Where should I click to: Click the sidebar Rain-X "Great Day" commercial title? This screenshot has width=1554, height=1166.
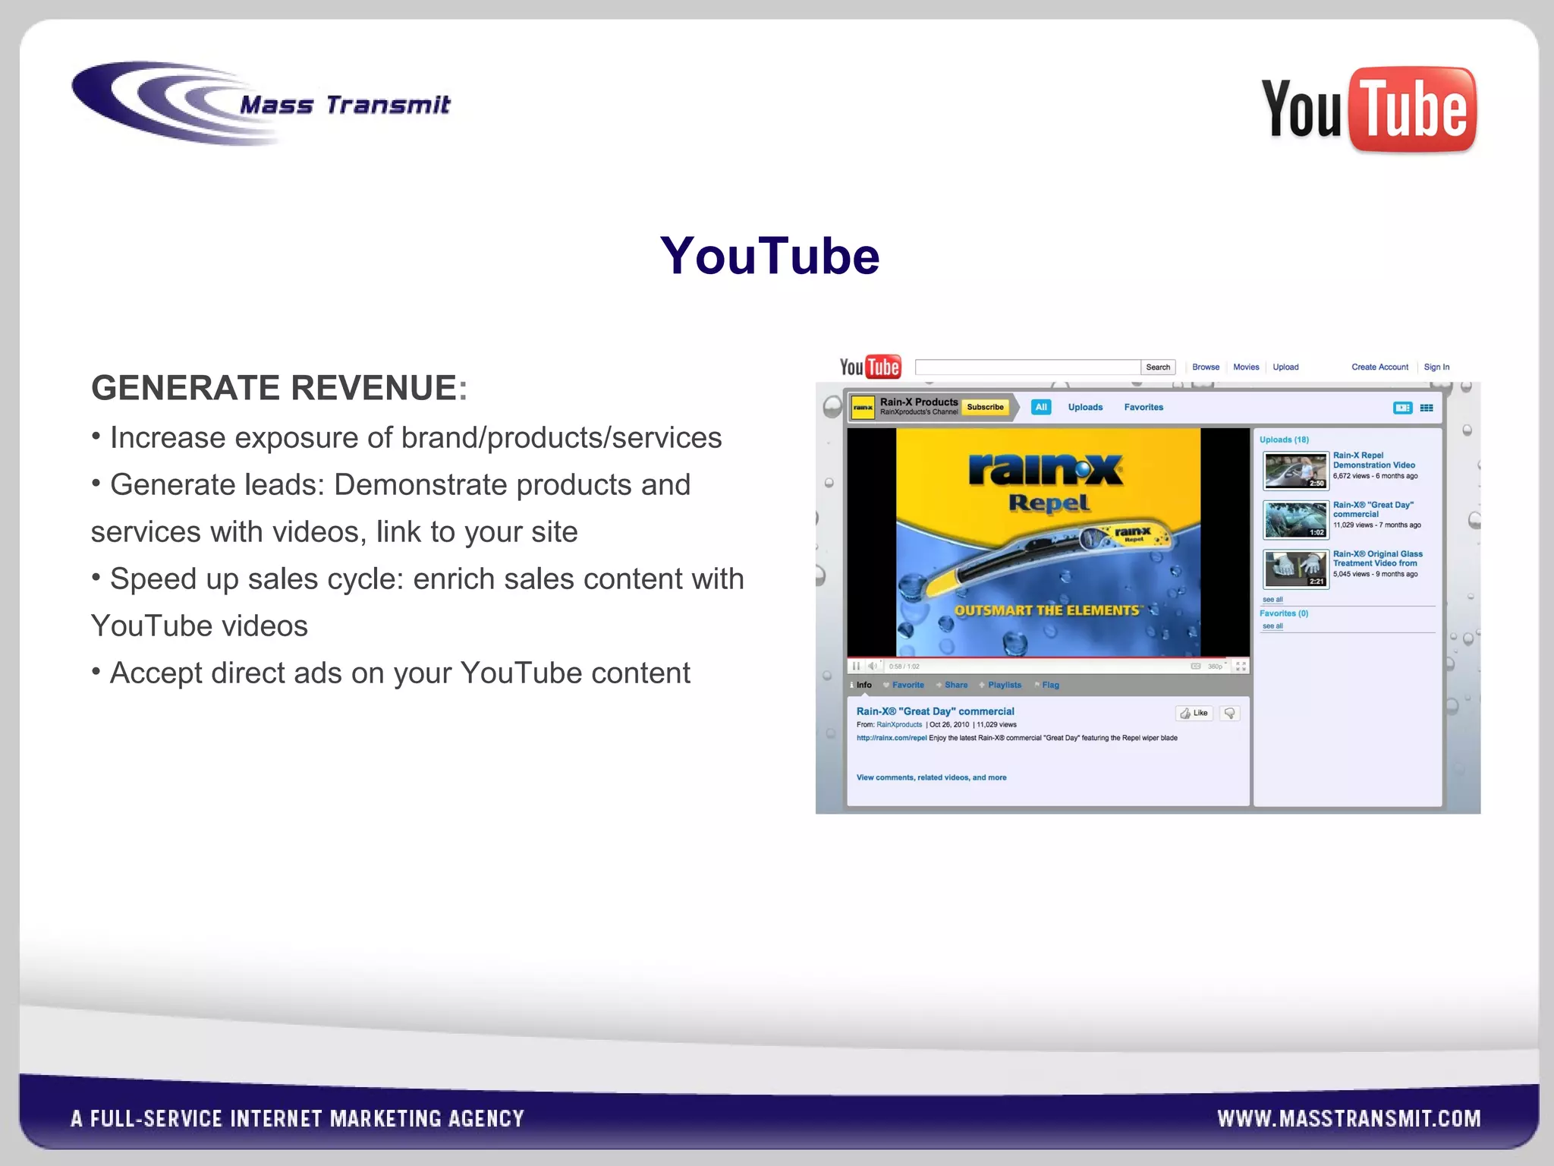coord(1373,509)
